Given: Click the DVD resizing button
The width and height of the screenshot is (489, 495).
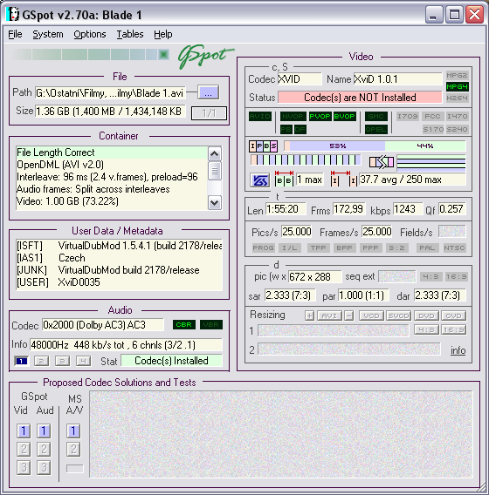Looking at the screenshot, I should [426, 315].
